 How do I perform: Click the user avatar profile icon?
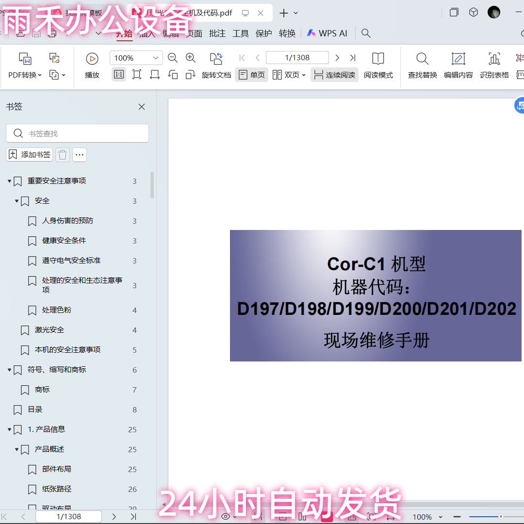pyautogui.click(x=493, y=13)
